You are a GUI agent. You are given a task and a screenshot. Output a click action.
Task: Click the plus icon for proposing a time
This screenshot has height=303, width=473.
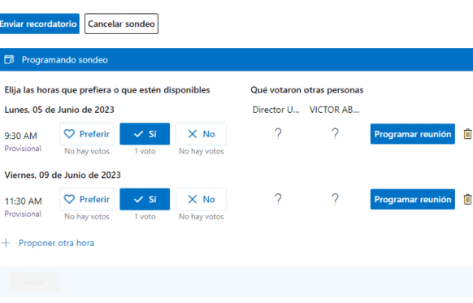(x=6, y=243)
